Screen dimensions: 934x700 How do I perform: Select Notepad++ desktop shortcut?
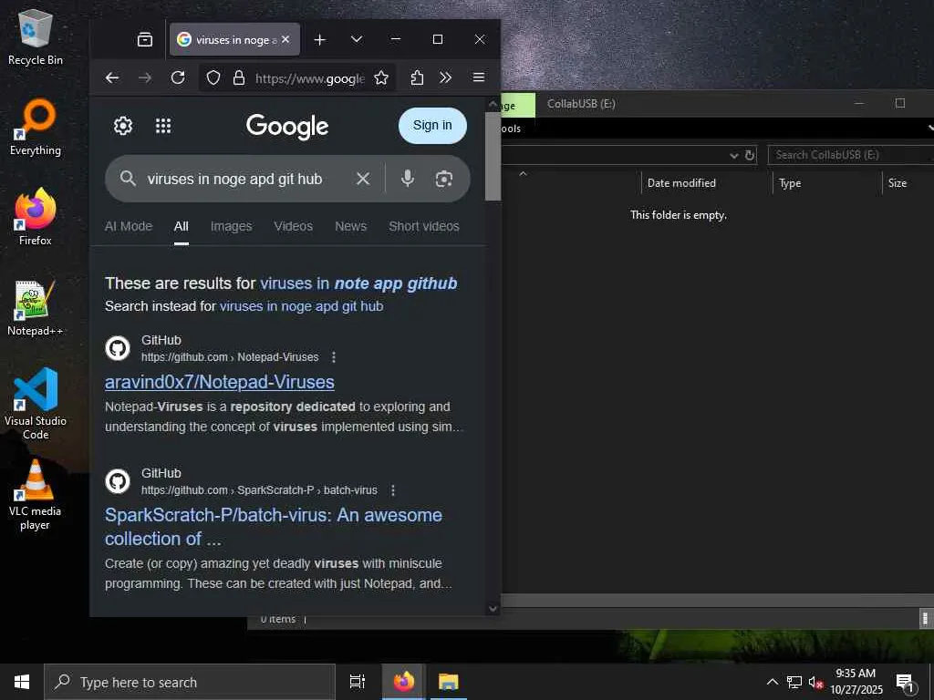pyautogui.click(x=36, y=308)
